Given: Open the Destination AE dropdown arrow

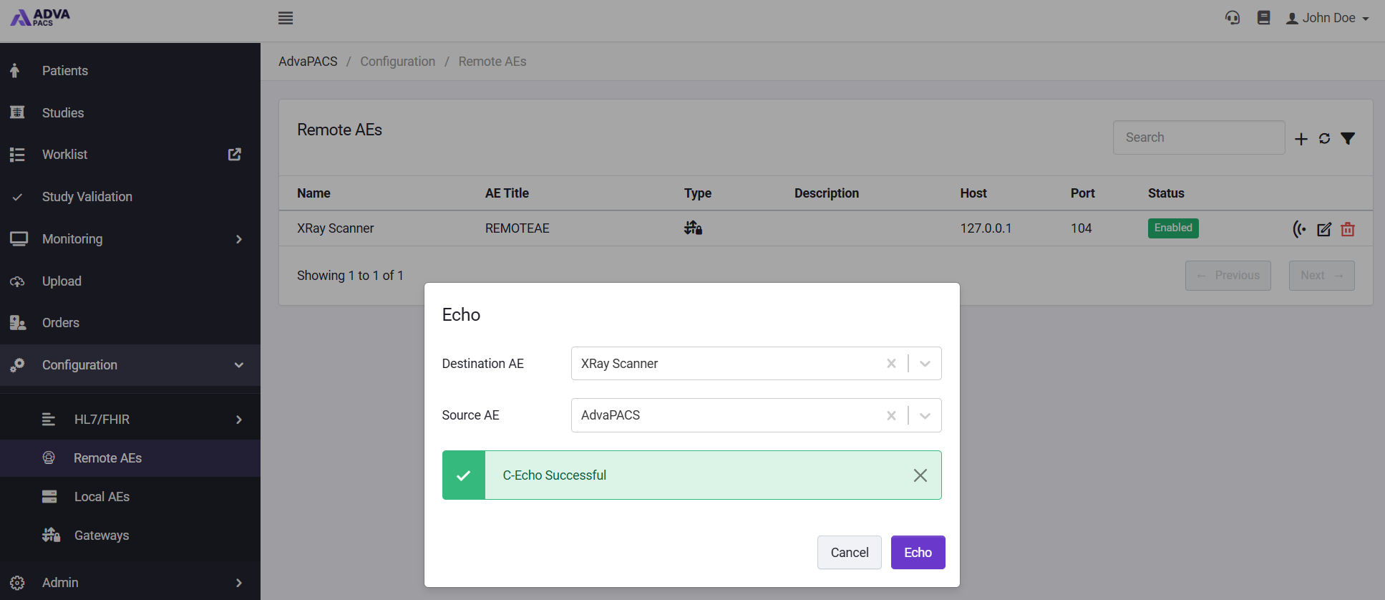Looking at the screenshot, I should point(925,364).
